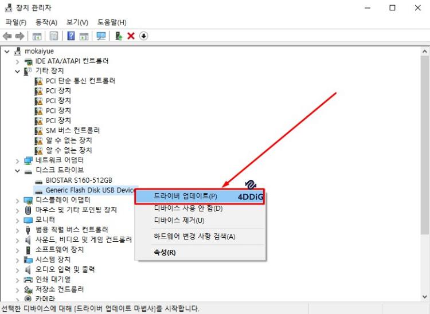Open the 파일(F) menu
The image size is (430, 314).
click(16, 22)
